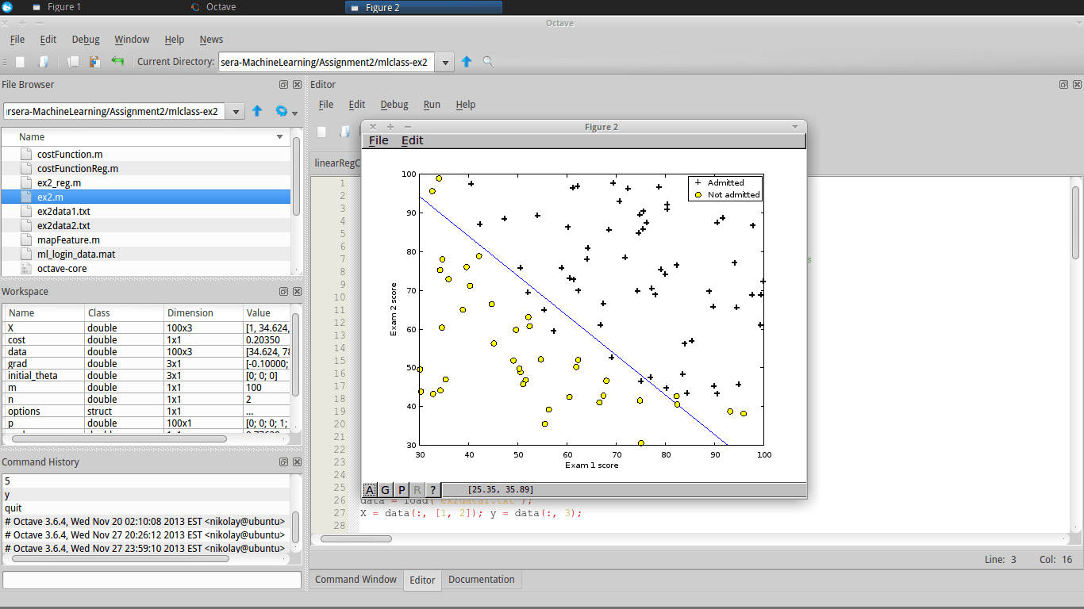Click the ? help button in Figure 2
Image resolution: width=1084 pixels, height=609 pixels.
click(x=433, y=490)
